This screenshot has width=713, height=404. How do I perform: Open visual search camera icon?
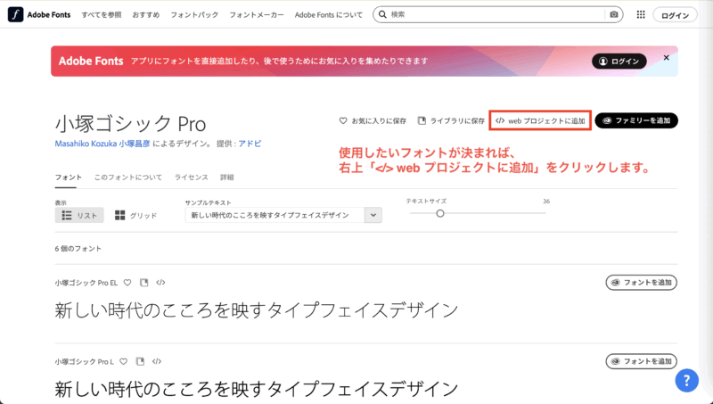tap(614, 14)
